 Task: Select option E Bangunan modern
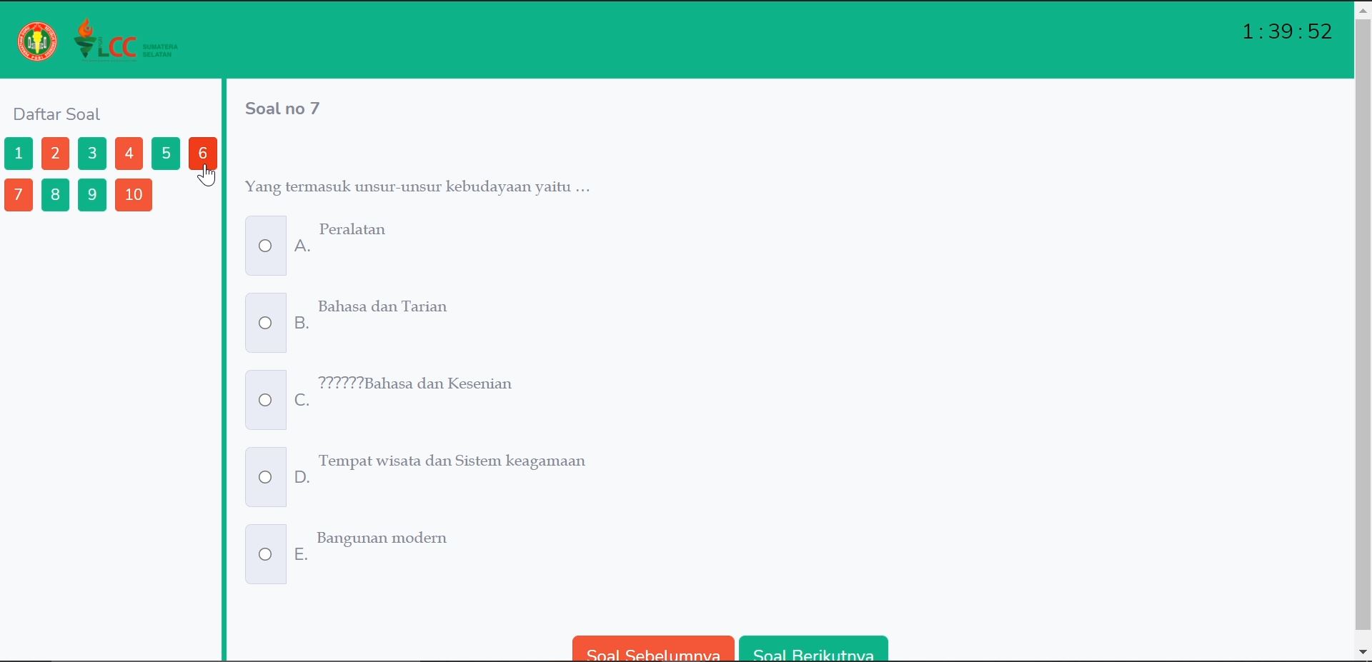(265, 554)
